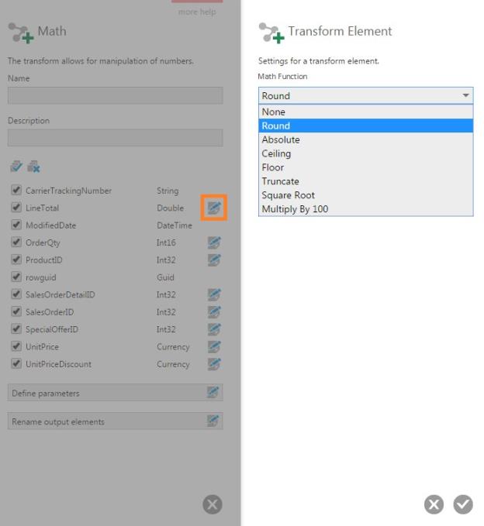
Task: Cancel Transform Element with X button
Action: point(434,504)
